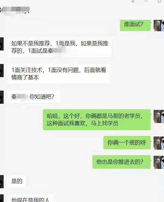Select the '你俩一个班的呀' message bubble
This screenshot has width=164, height=202.
coord(127,143)
